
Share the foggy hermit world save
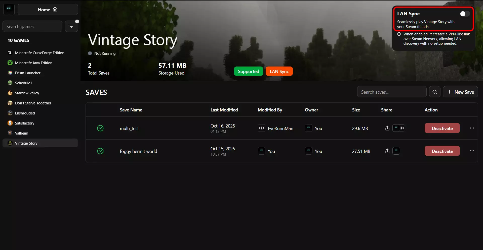(387, 151)
